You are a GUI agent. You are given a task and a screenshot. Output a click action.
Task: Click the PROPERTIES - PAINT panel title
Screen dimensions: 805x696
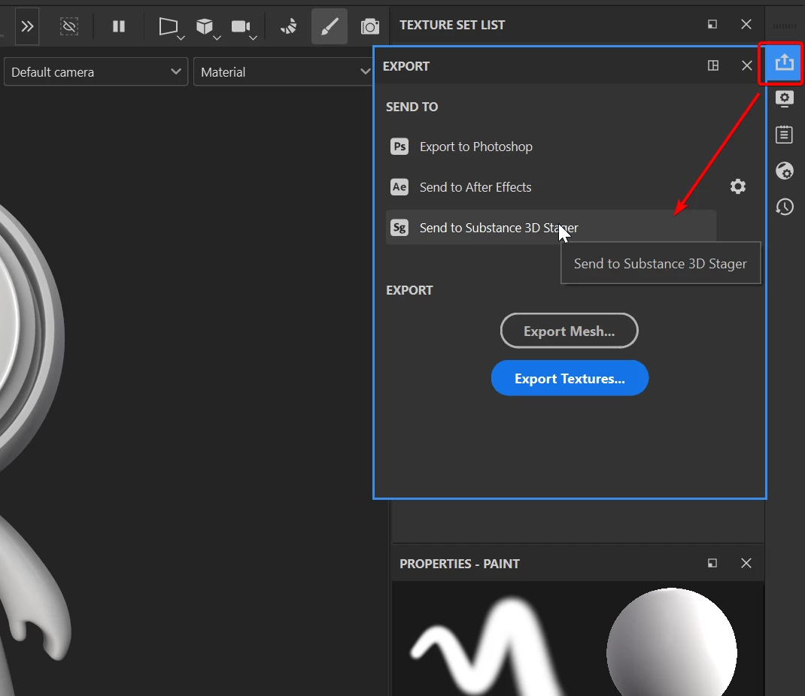(460, 564)
